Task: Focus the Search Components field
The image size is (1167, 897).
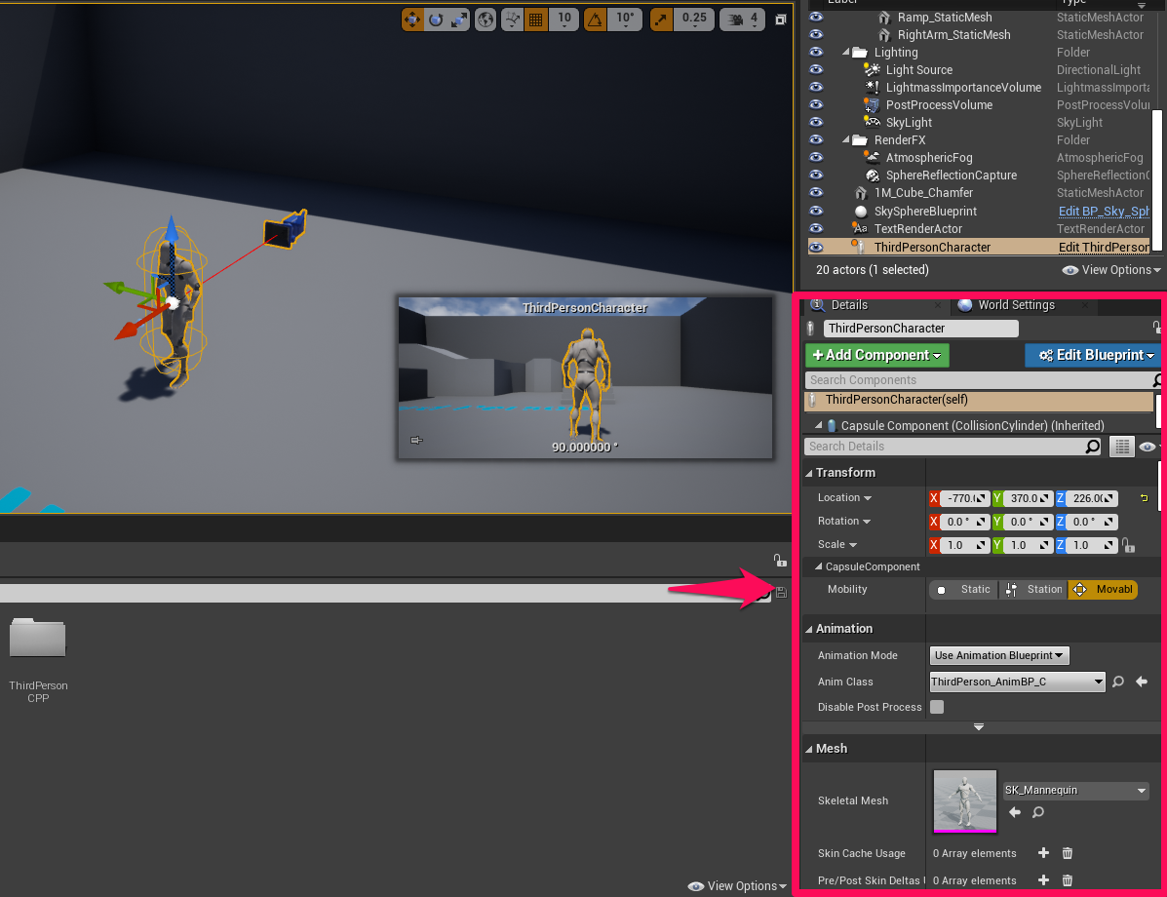Action: click(979, 380)
